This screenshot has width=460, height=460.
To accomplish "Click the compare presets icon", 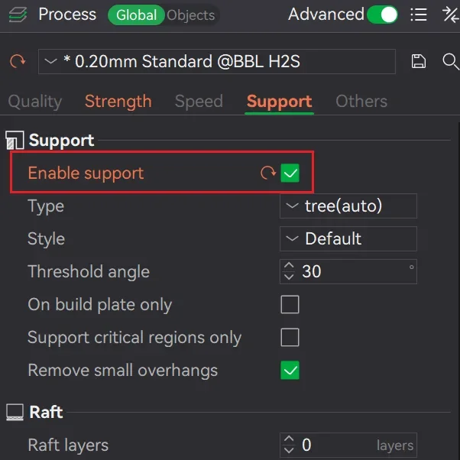I will (451, 15).
